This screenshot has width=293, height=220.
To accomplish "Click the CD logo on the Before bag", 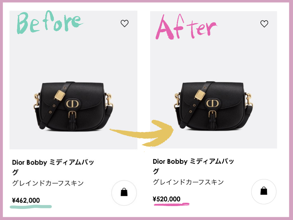I will pos(72,104).
